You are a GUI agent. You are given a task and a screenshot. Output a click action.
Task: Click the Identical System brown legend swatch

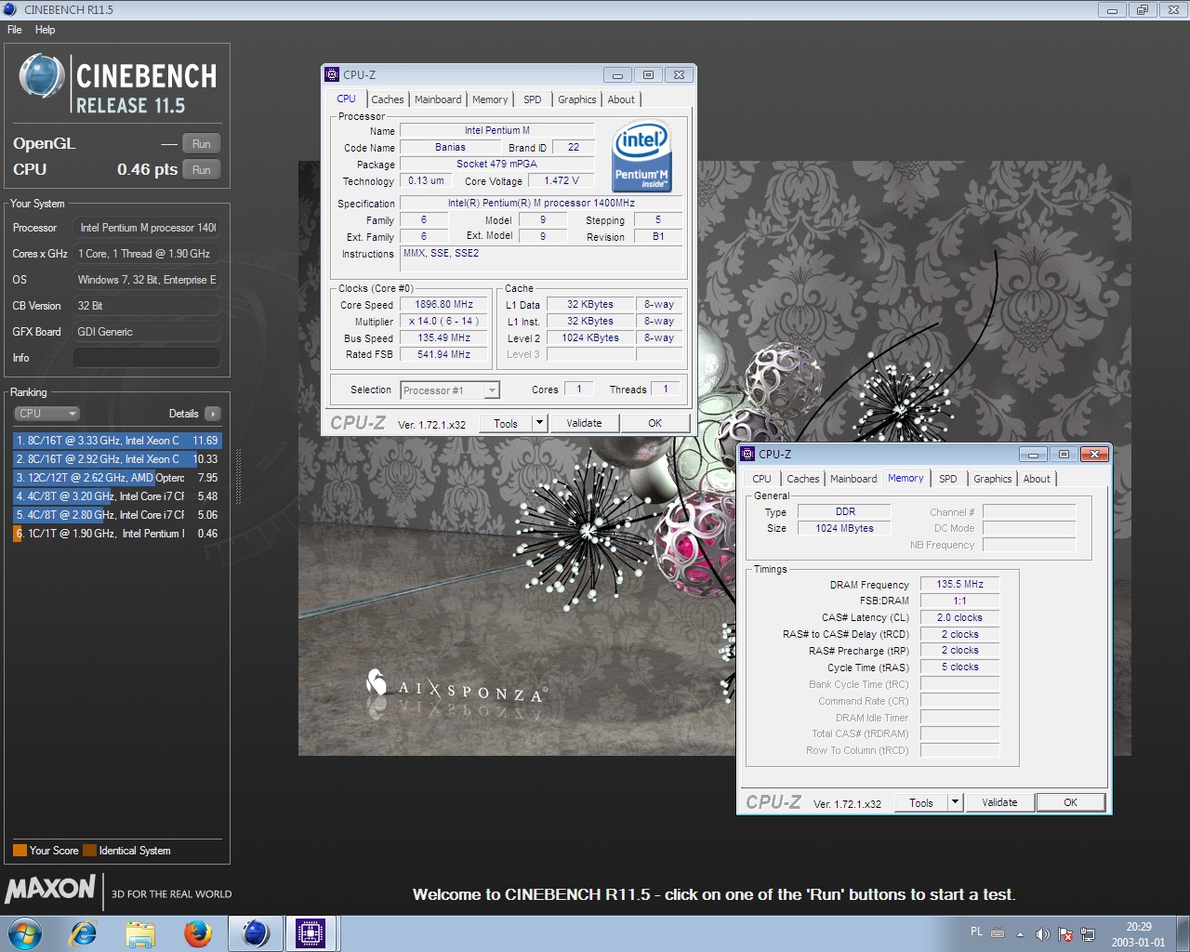click(89, 851)
